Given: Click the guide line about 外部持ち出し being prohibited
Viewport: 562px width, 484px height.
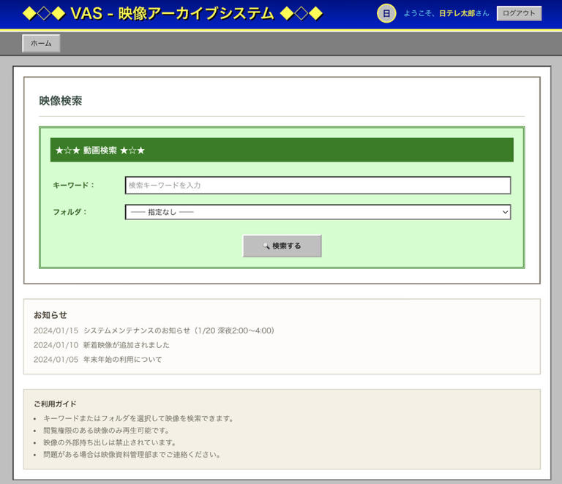Looking at the screenshot, I should 110,442.
